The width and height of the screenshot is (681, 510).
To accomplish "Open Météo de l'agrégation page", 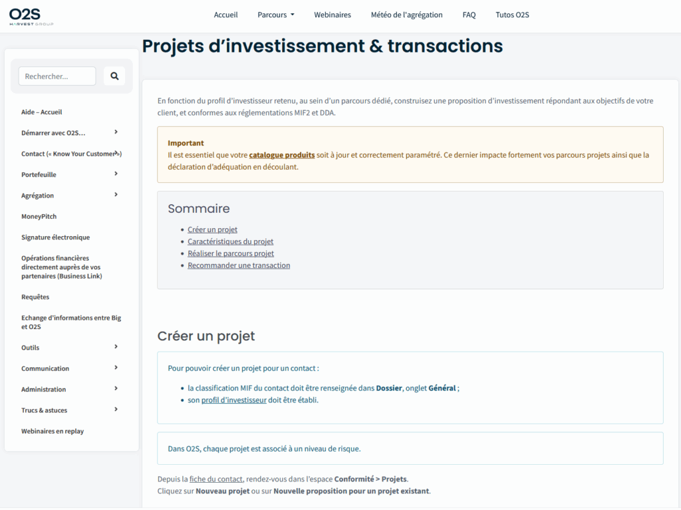I will coord(406,15).
